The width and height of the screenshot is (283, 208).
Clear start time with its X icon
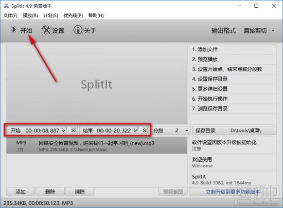[73, 130]
